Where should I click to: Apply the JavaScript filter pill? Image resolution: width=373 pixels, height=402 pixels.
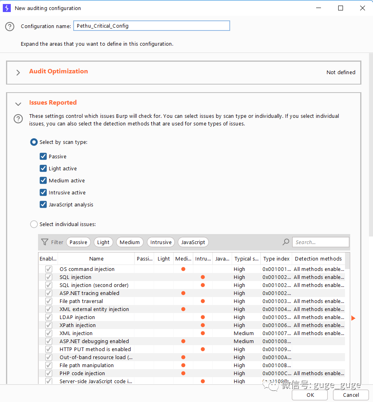tap(193, 242)
